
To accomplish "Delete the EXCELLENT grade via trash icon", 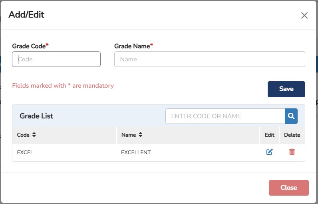I will [x=292, y=152].
